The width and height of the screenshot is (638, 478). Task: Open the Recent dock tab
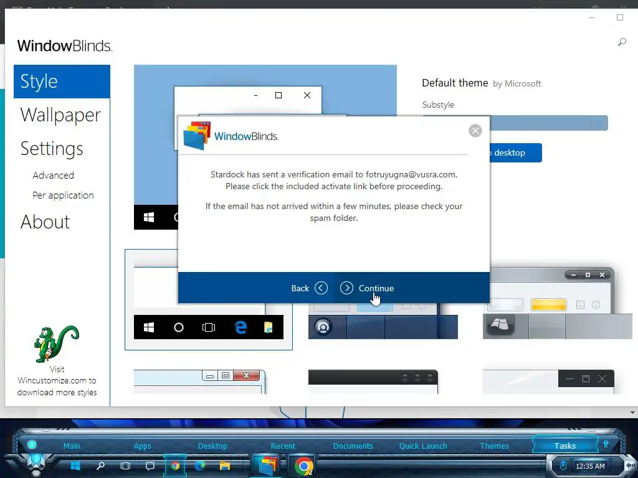click(x=283, y=446)
